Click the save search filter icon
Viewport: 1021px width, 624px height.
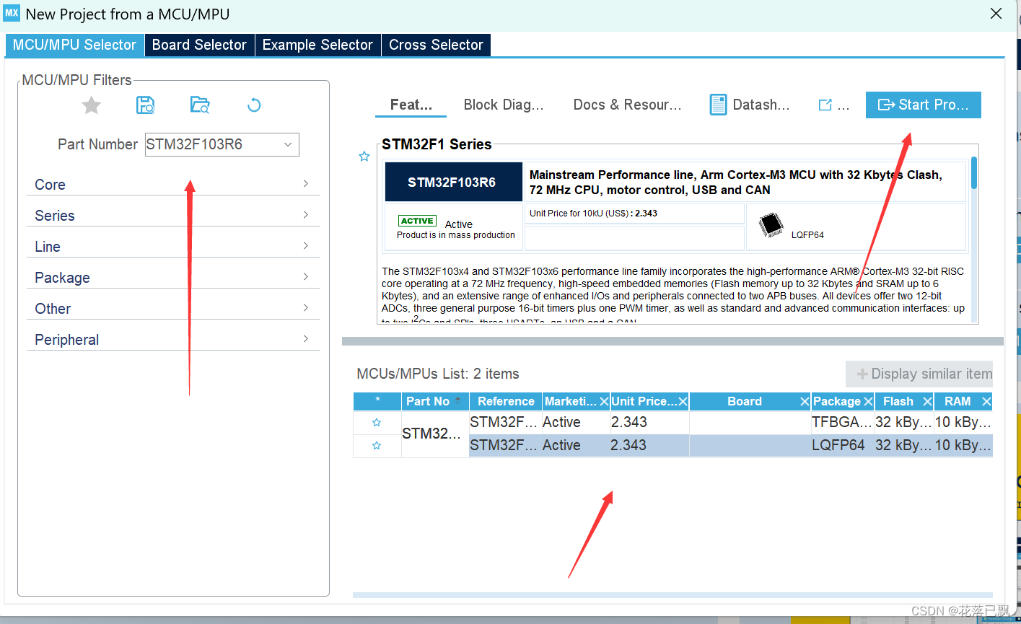pyautogui.click(x=145, y=105)
